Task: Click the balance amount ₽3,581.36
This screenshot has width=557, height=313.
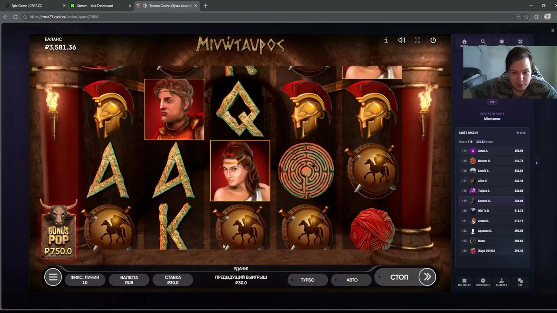Action: click(60, 47)
